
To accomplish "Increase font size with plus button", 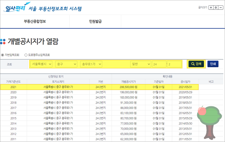I will click(211, 8).
